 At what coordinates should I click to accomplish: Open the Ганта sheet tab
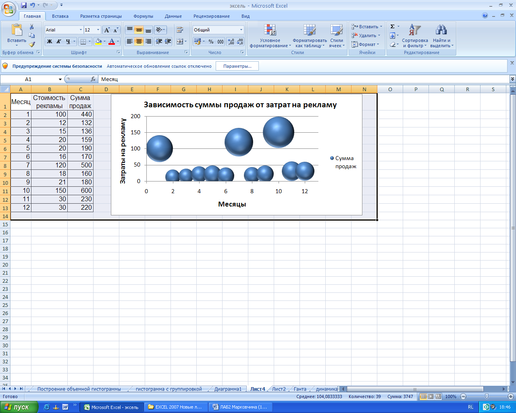point(300,389)
